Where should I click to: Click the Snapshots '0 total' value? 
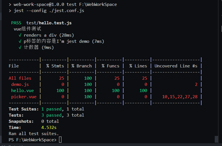pyautogui.click(x=50, y=121)
